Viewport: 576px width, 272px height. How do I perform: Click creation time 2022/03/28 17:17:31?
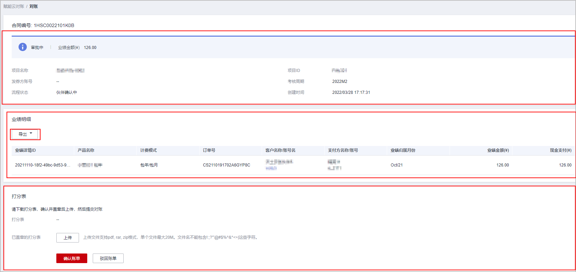[x=351, y=92]
